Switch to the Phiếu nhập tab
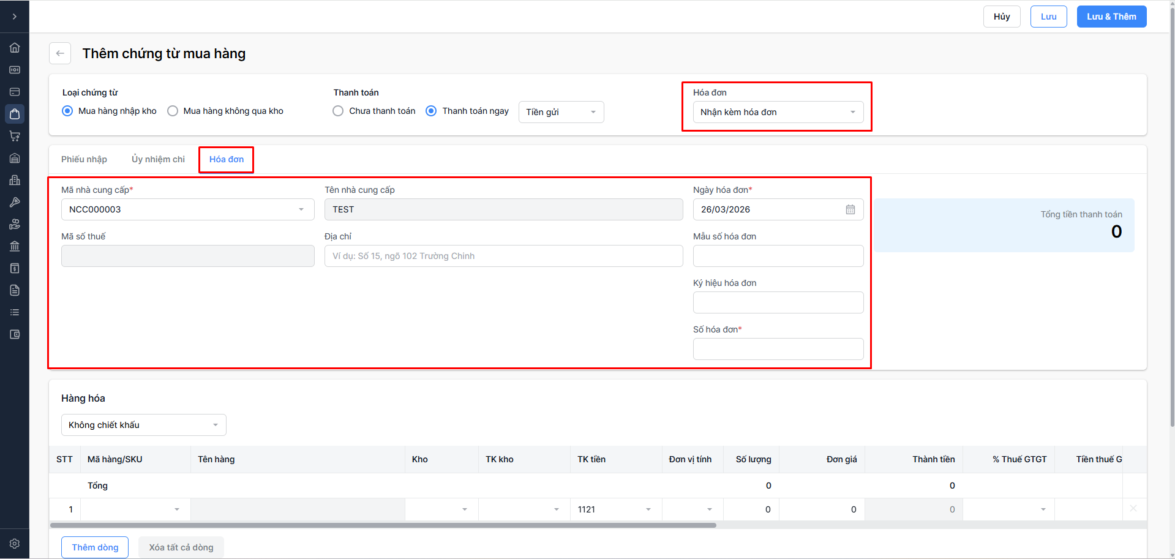Screen dimensions: 1175x559 [84, 159]
